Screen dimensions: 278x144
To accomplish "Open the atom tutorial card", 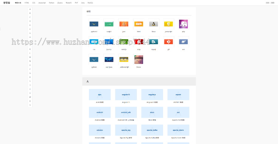I will pos(152,112).
